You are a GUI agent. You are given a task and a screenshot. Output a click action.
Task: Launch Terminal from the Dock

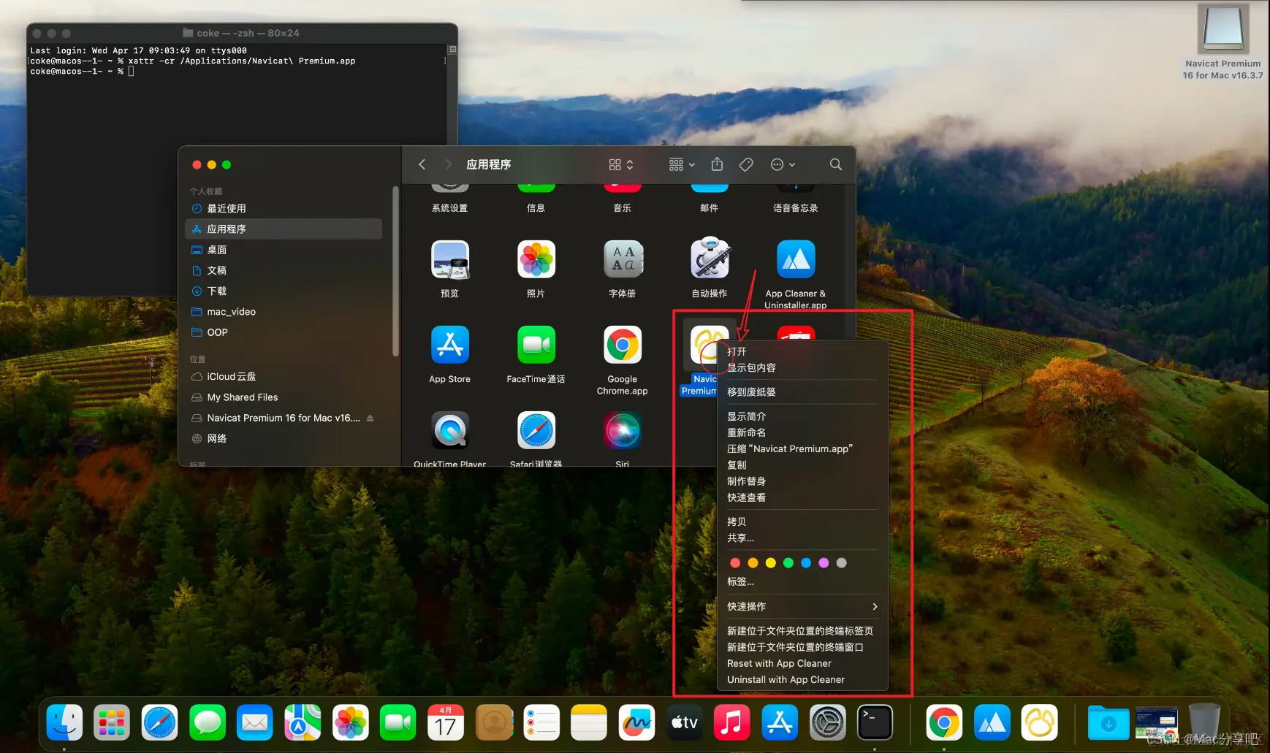(x=875, y=723)
